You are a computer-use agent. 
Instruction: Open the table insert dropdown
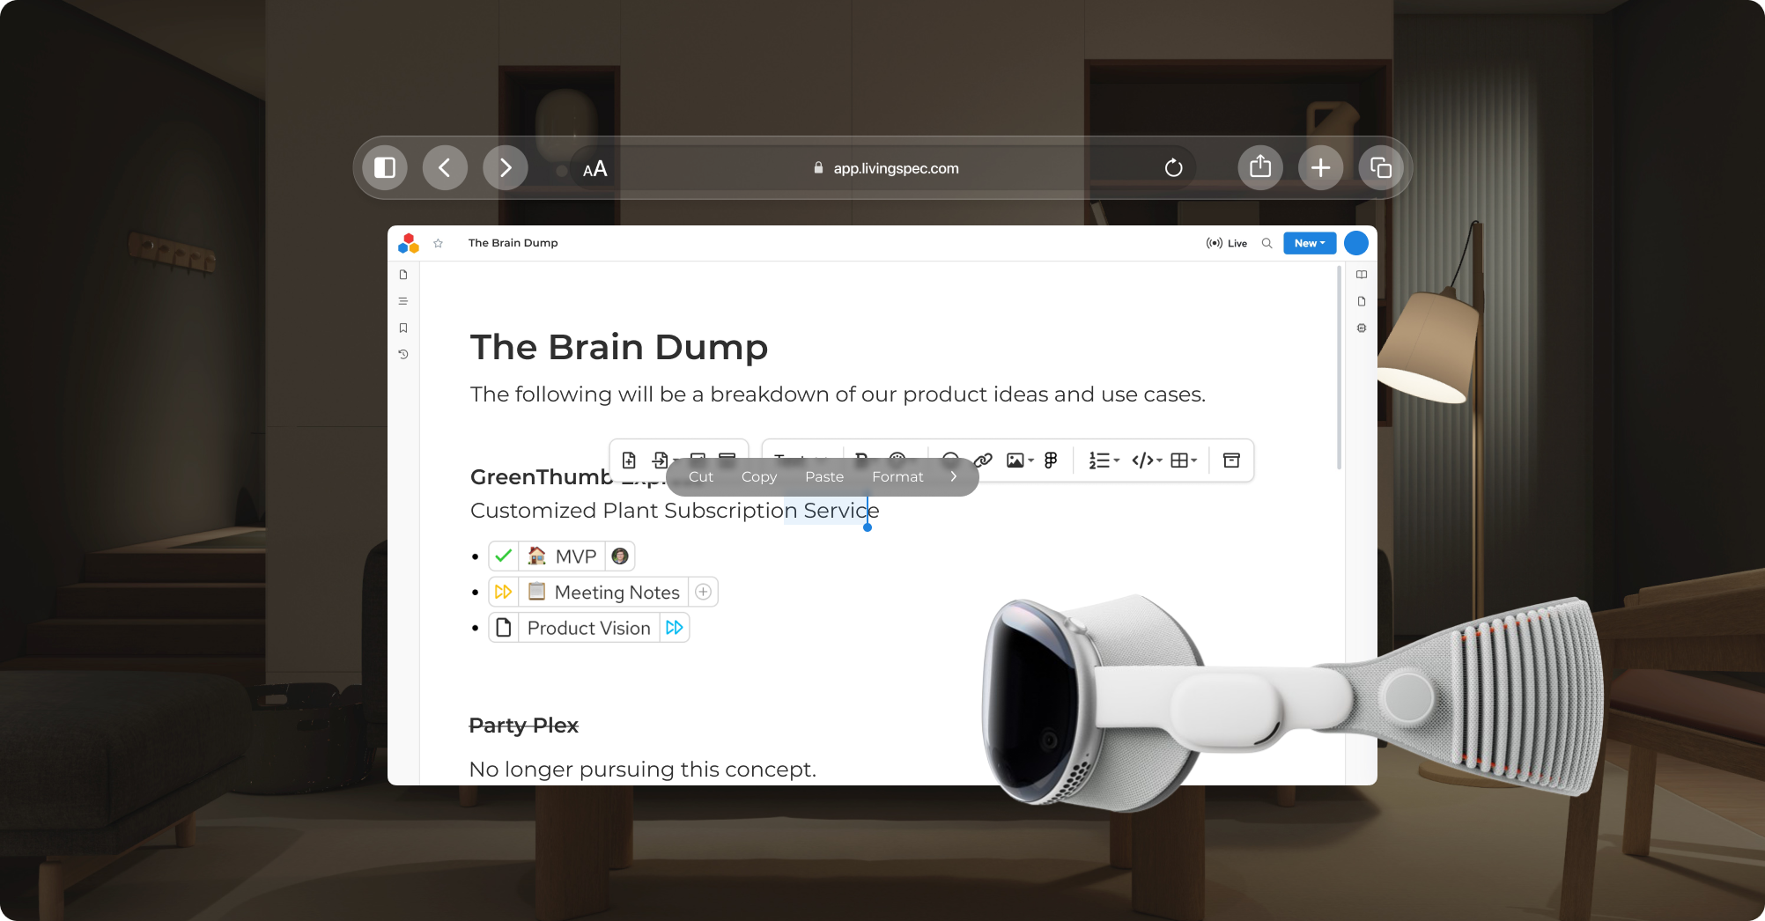pos(1183,460)
